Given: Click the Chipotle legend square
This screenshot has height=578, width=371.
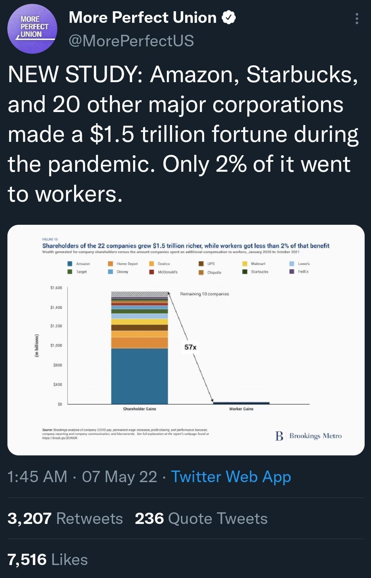Looking at the screenshot, I should [201, 271].
